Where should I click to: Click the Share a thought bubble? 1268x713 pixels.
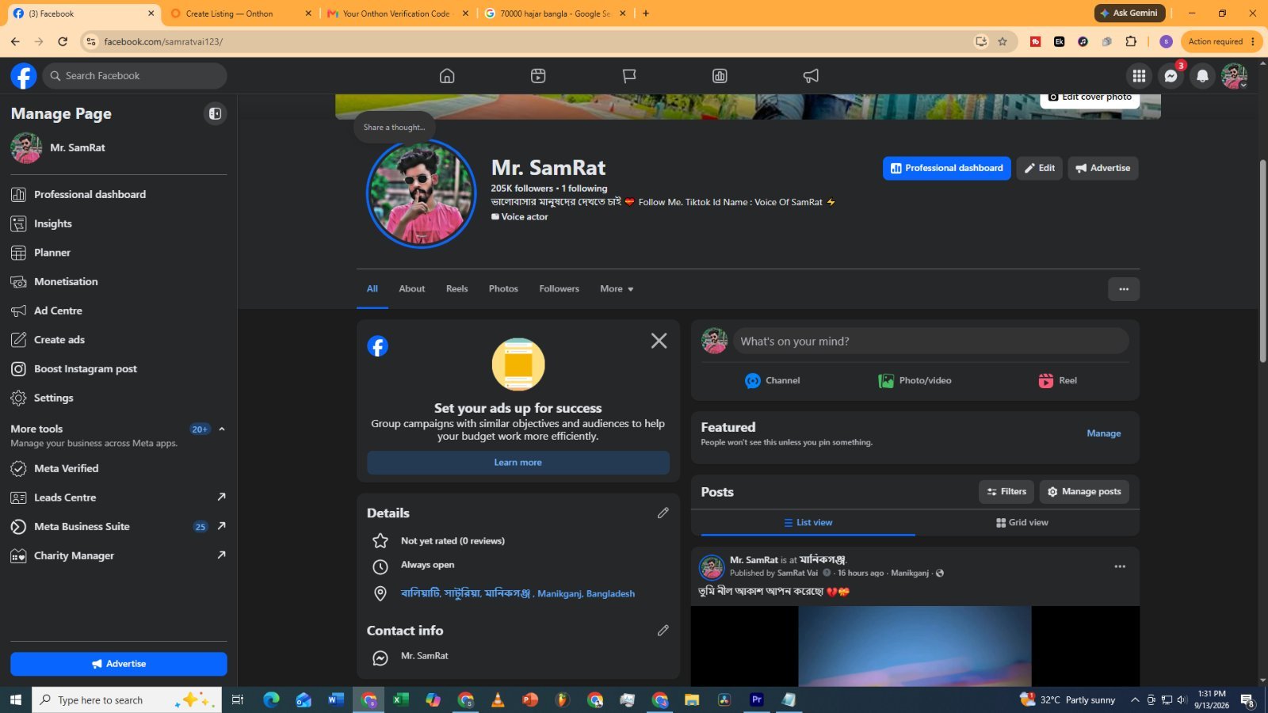click(x=394, y=128)
